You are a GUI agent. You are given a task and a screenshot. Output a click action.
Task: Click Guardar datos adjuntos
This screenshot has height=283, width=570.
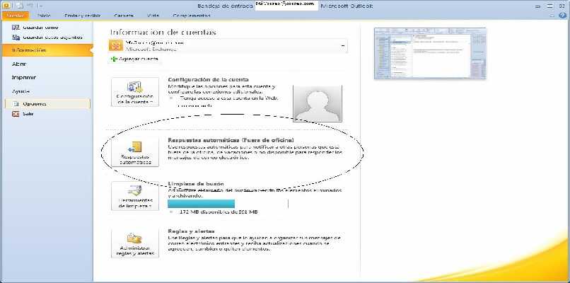53,37
